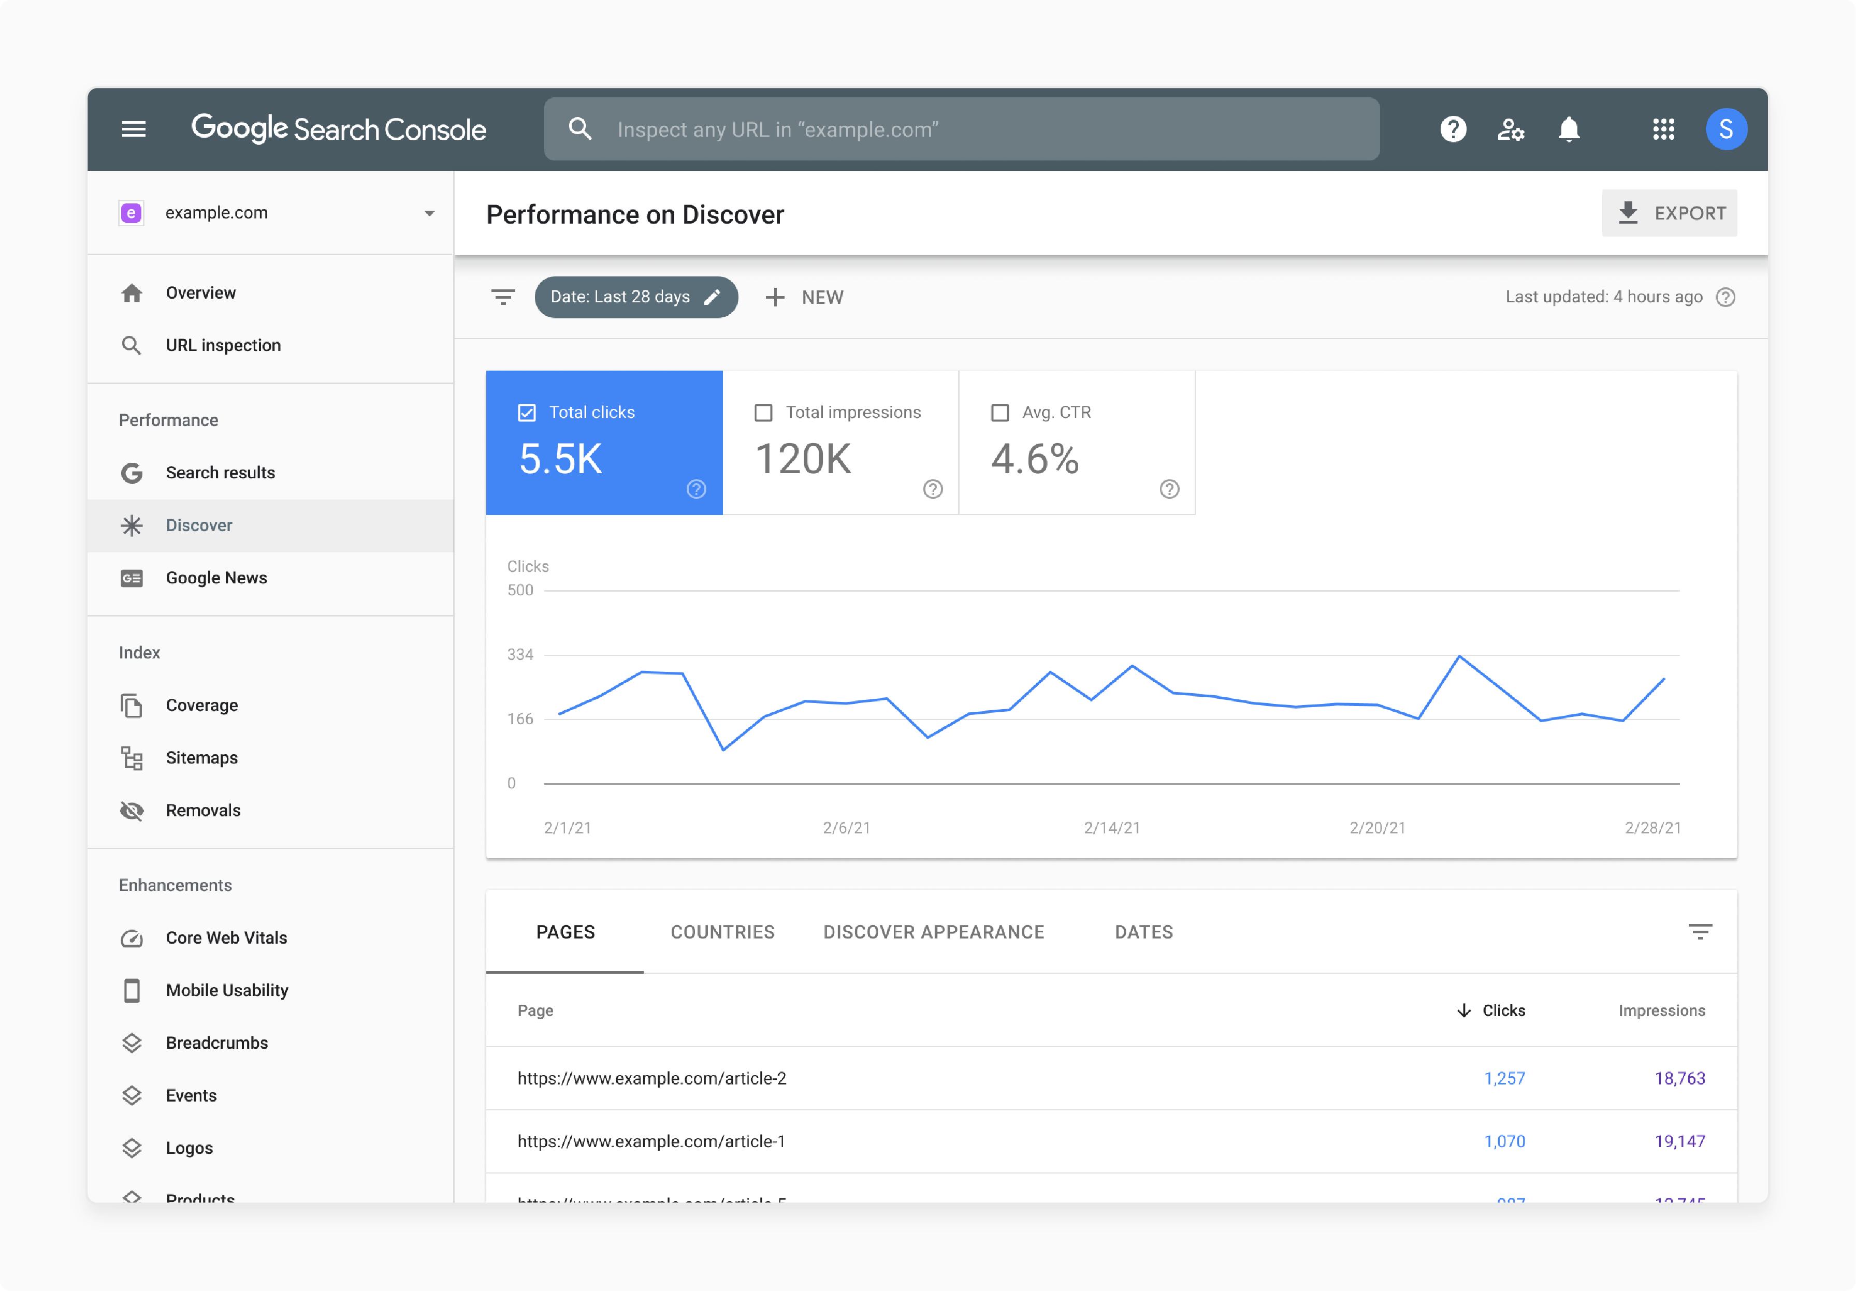Image resolution: width=1856 pixels, height=1291 pixels.
Task: Switch to the DISCOVER APPEARANCE tab
Action: 934,932
